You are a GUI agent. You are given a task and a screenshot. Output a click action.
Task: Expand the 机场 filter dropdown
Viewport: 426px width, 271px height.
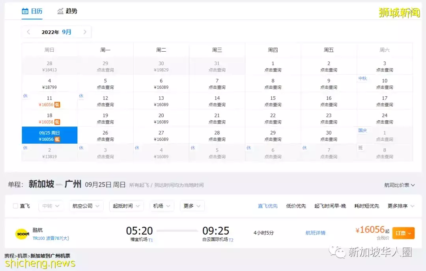pyautogui.click(x=161, y=206)
